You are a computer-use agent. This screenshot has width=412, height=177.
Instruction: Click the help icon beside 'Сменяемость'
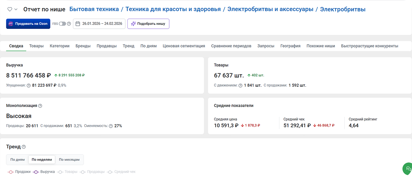coord(111,126)
